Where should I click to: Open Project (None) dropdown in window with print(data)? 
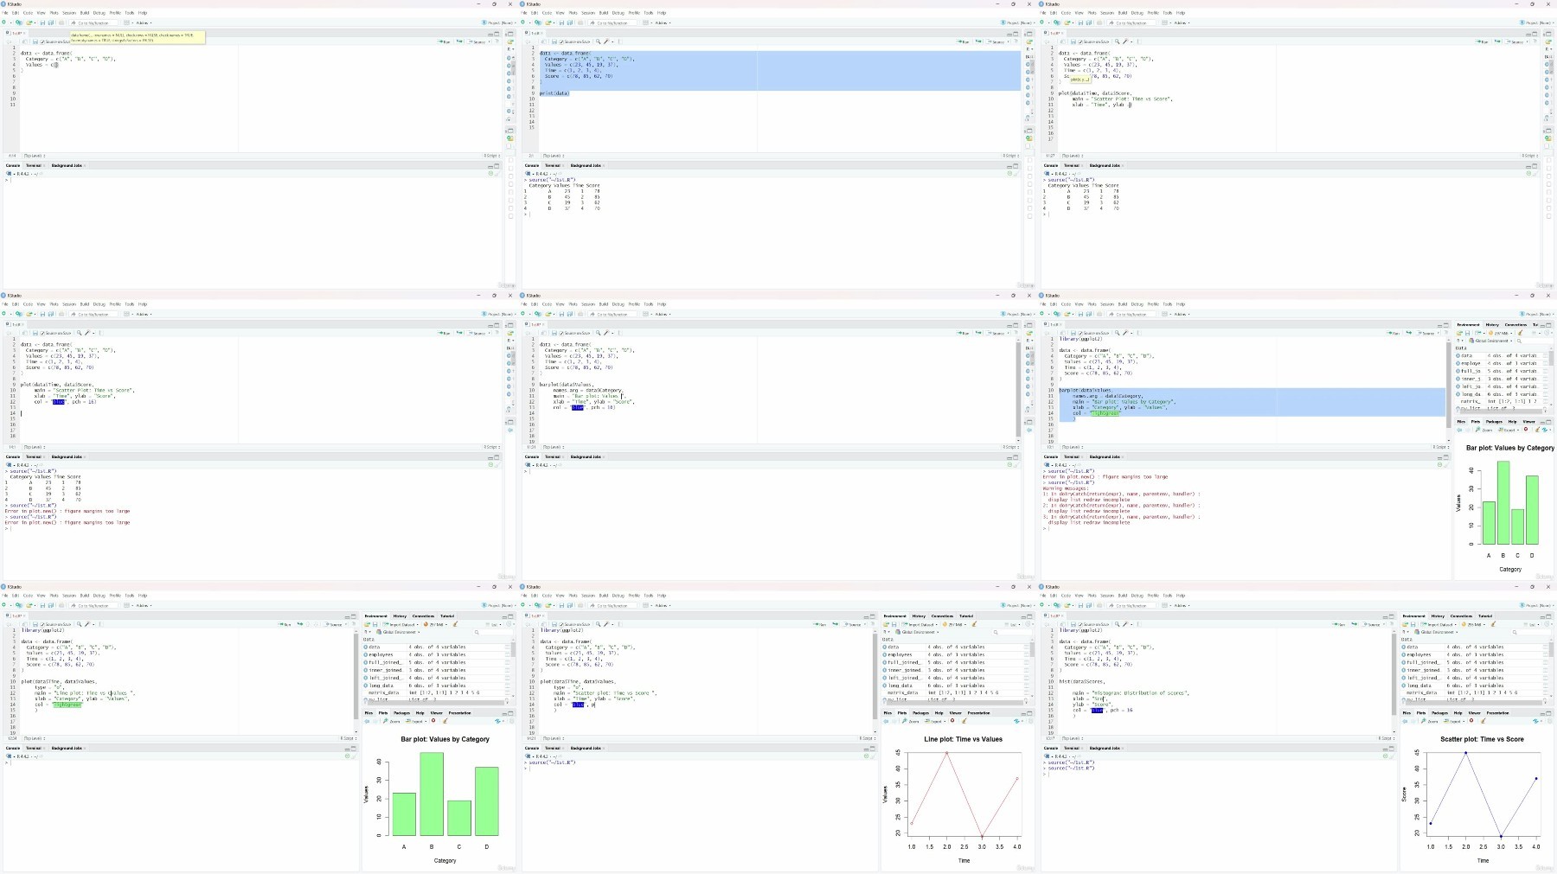coord(1018,22)
